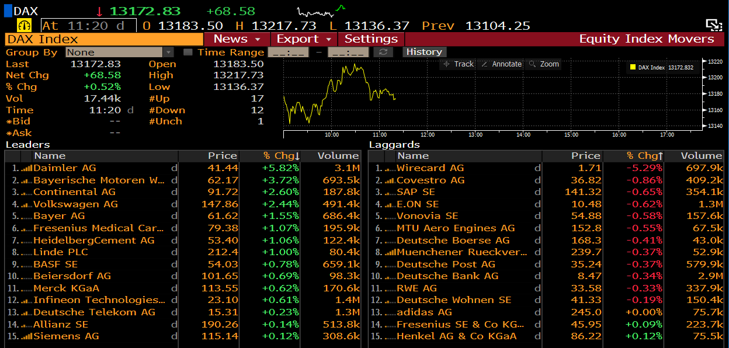Click the yellow DAX Index legend swatch
The height and width of the screenshot is (348, 729).
click(633, 68)
